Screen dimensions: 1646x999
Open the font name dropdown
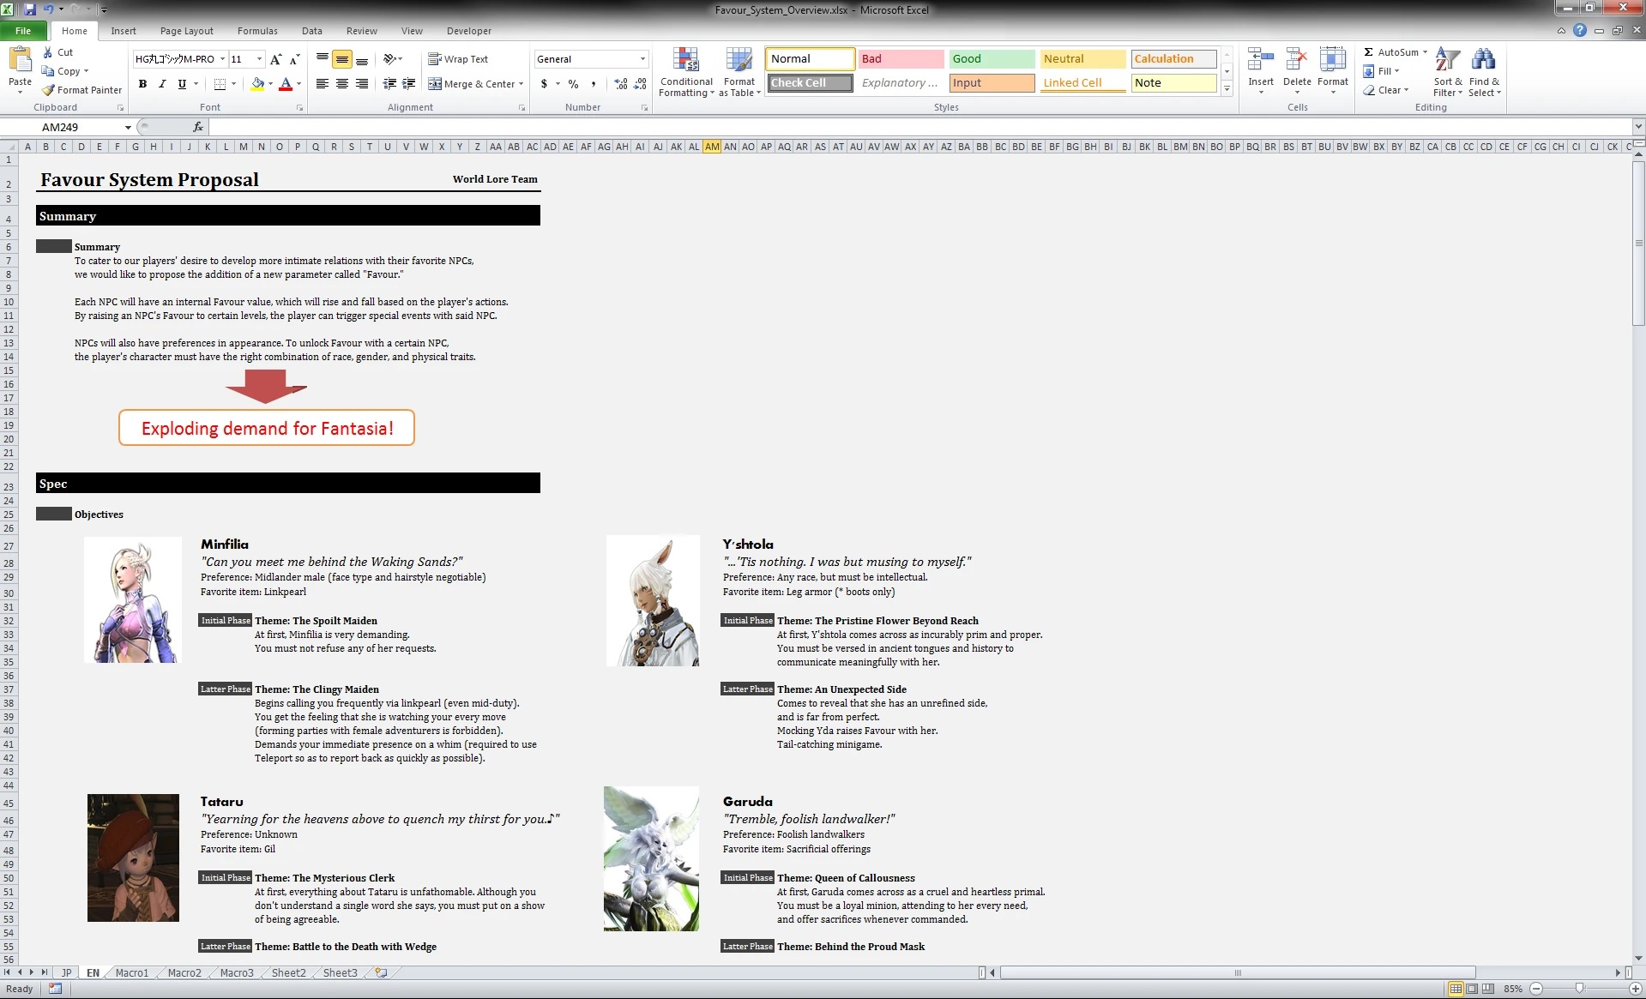click(x=222, y=59)
